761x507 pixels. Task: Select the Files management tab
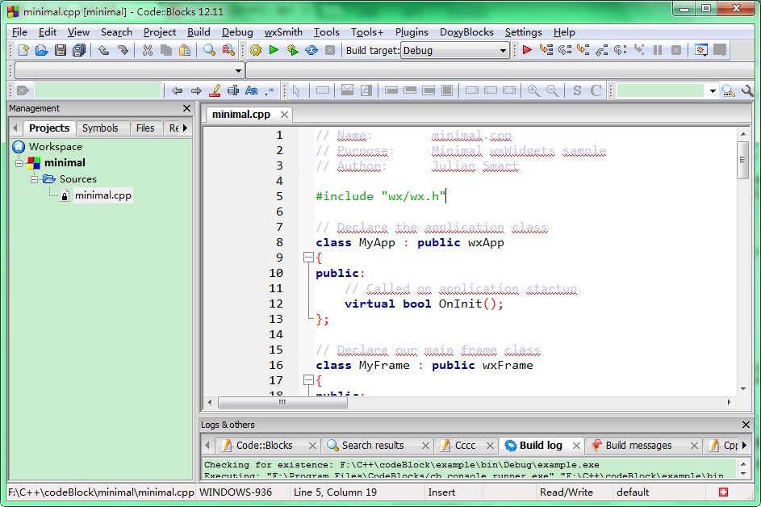tap(145, 128)
